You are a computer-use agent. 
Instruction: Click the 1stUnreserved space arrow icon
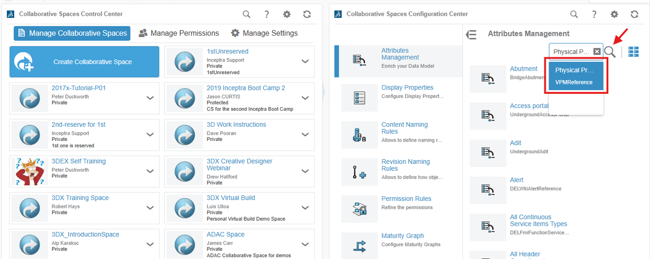185,62
